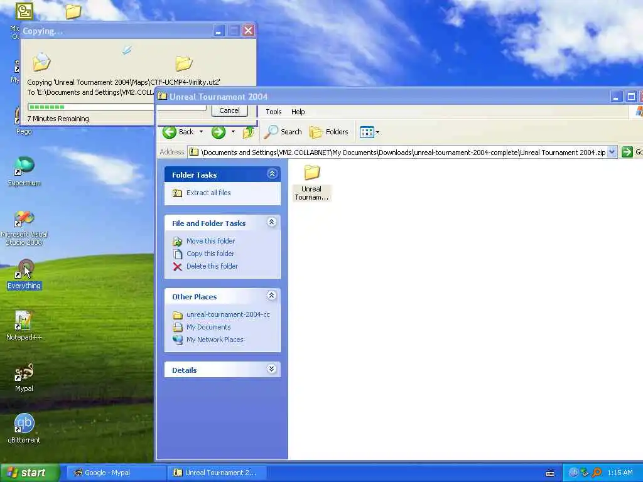This screenshot has height=482, width=643.
Task: Click Copy this folder link
Action: tap(210, 254)
